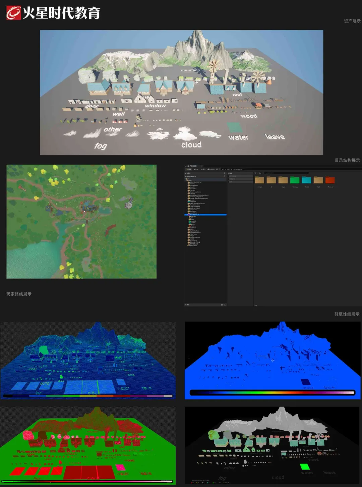Image resolution: width=362 pixels, height=487 pixels.
Task: Click Pro_Stylized_01 in the breadcrumb path
Action: (237, 169)
